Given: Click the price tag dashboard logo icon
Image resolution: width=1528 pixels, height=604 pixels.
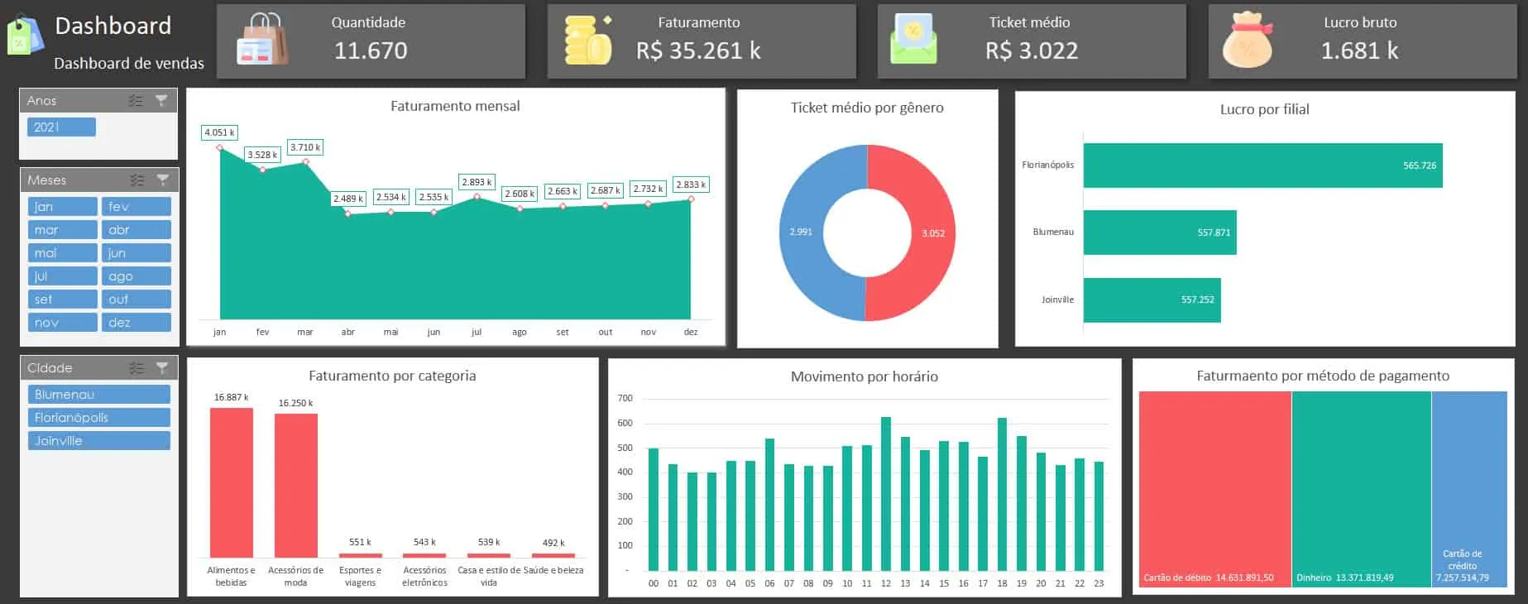Looking at the screenshot, I should click(x=24, y=36).
